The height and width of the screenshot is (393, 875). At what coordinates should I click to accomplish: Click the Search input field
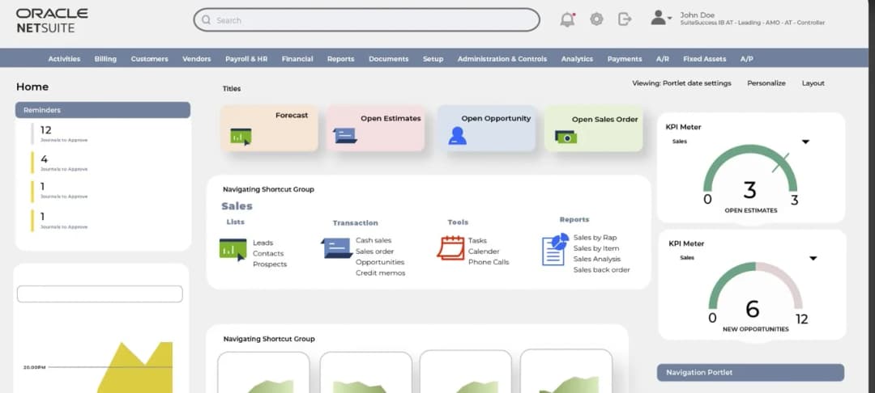[367, 20]
